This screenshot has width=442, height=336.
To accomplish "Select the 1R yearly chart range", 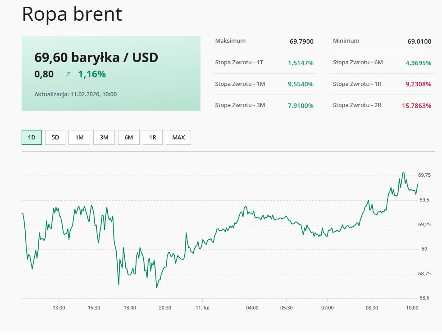I will (152, 137).
